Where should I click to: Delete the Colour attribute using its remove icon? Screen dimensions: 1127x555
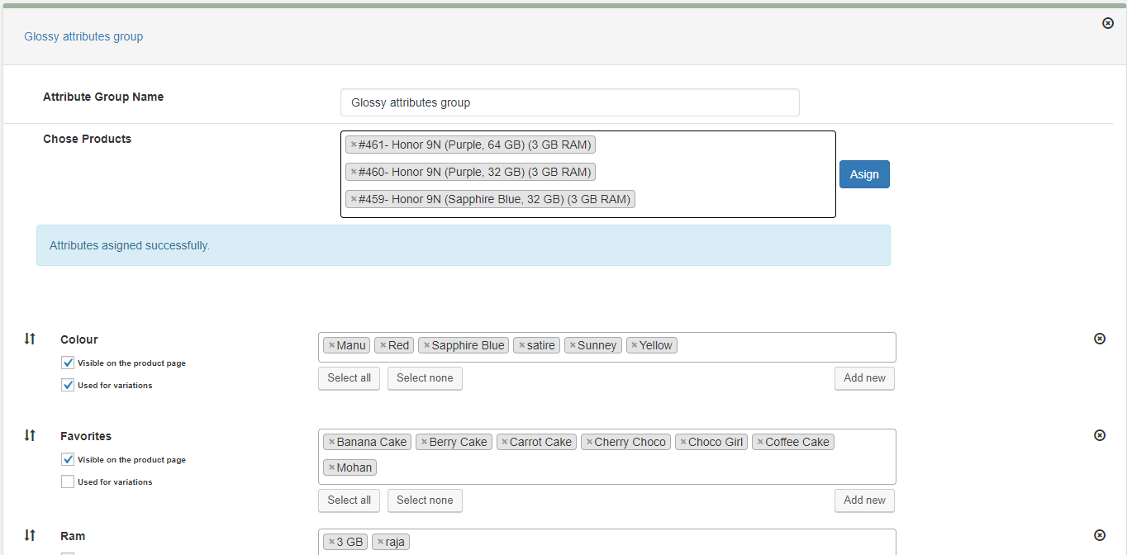pos(1100,339)
